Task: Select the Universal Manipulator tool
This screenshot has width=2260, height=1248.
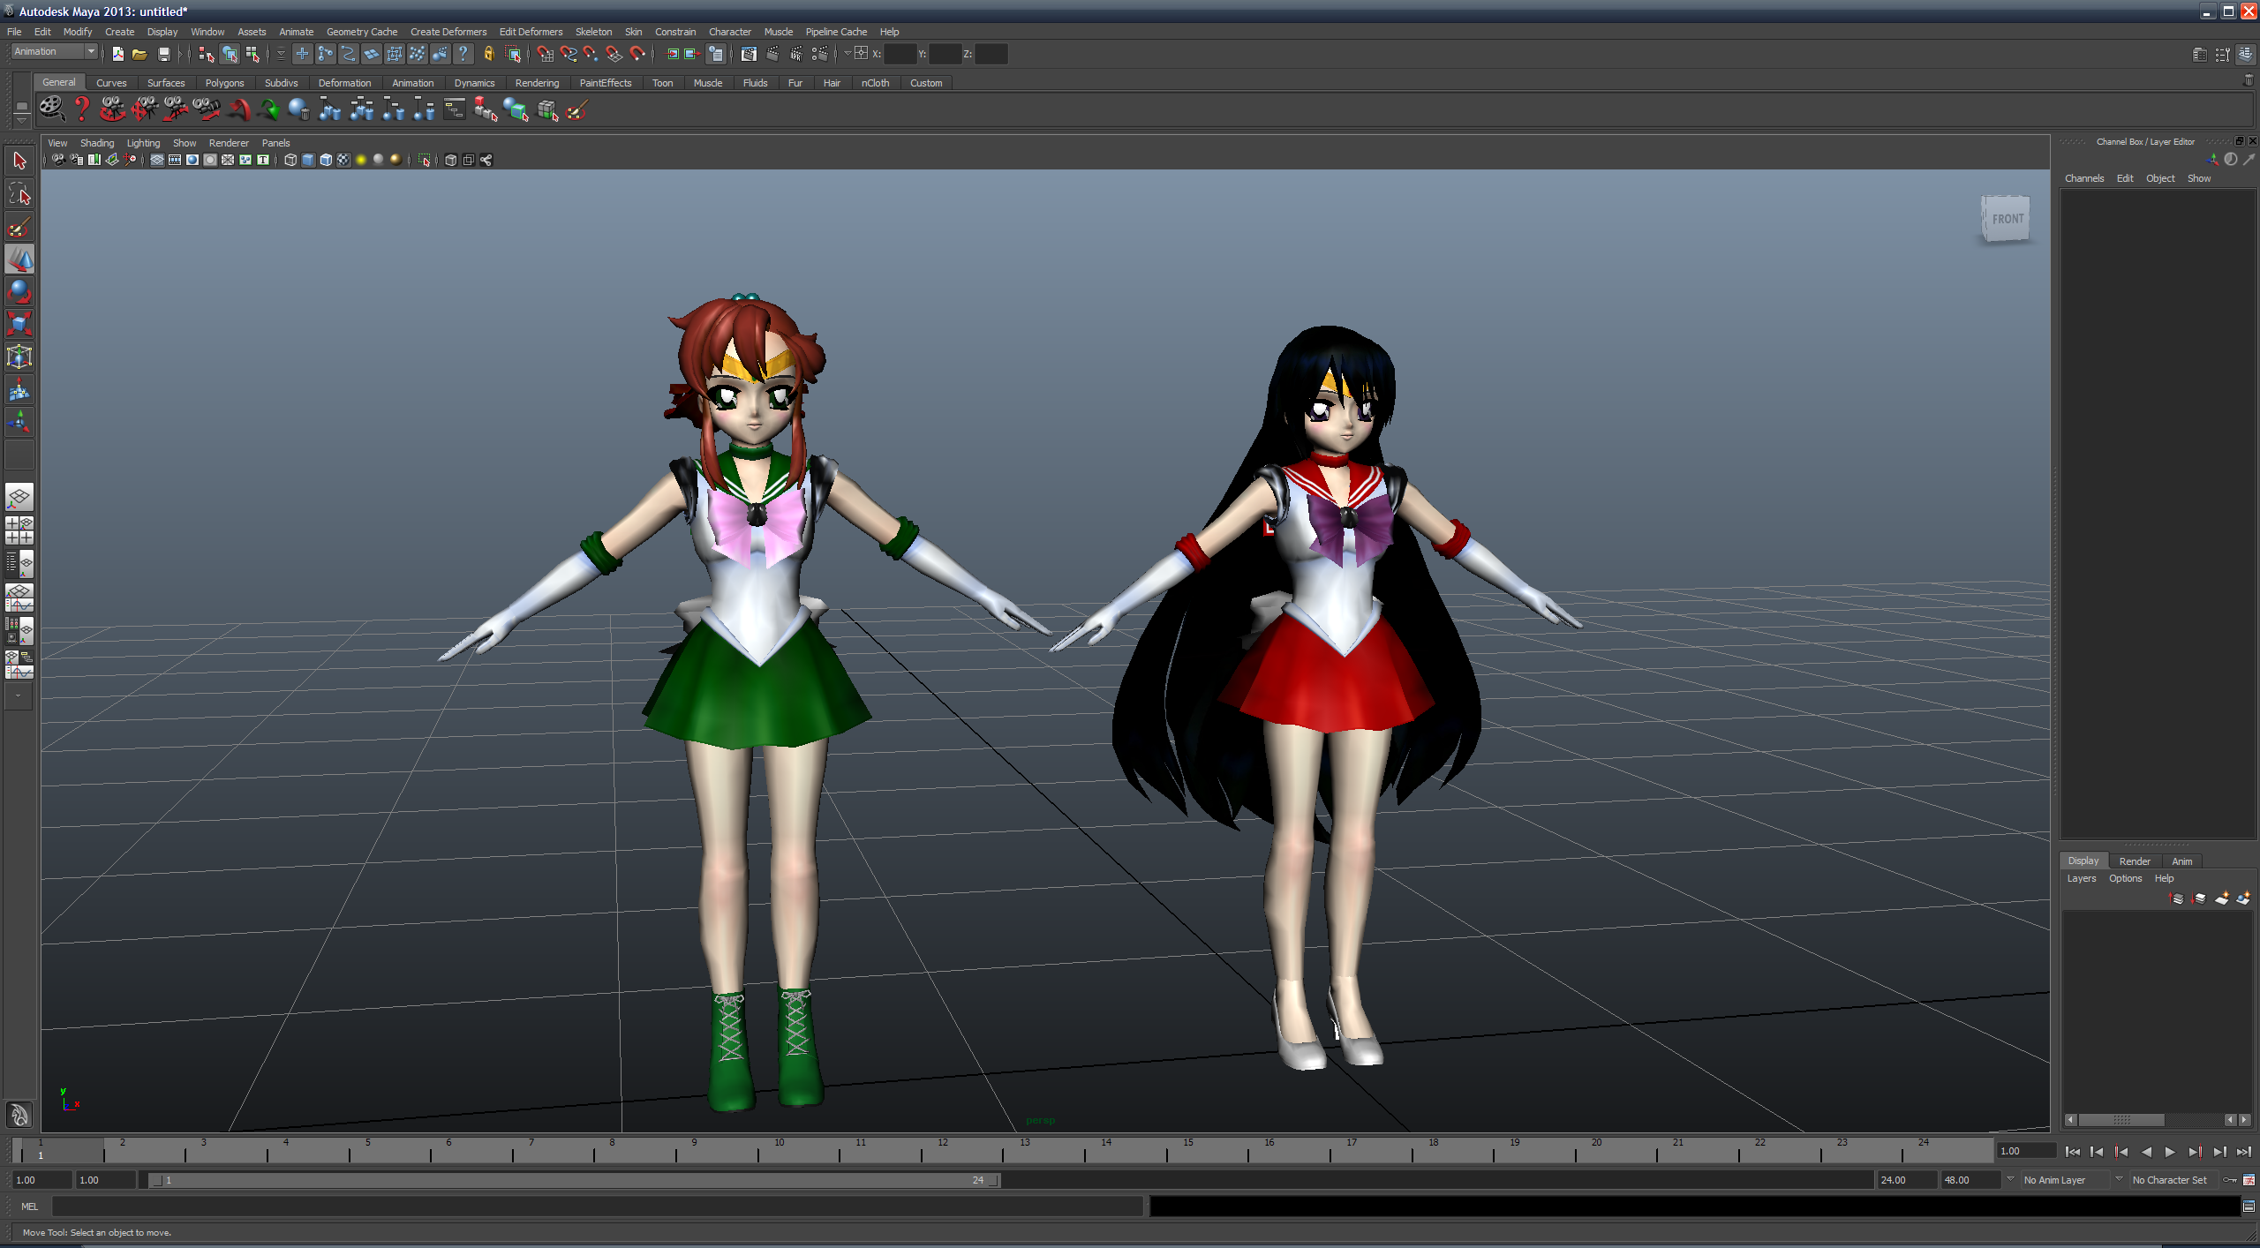Action: tap(19, 357)
